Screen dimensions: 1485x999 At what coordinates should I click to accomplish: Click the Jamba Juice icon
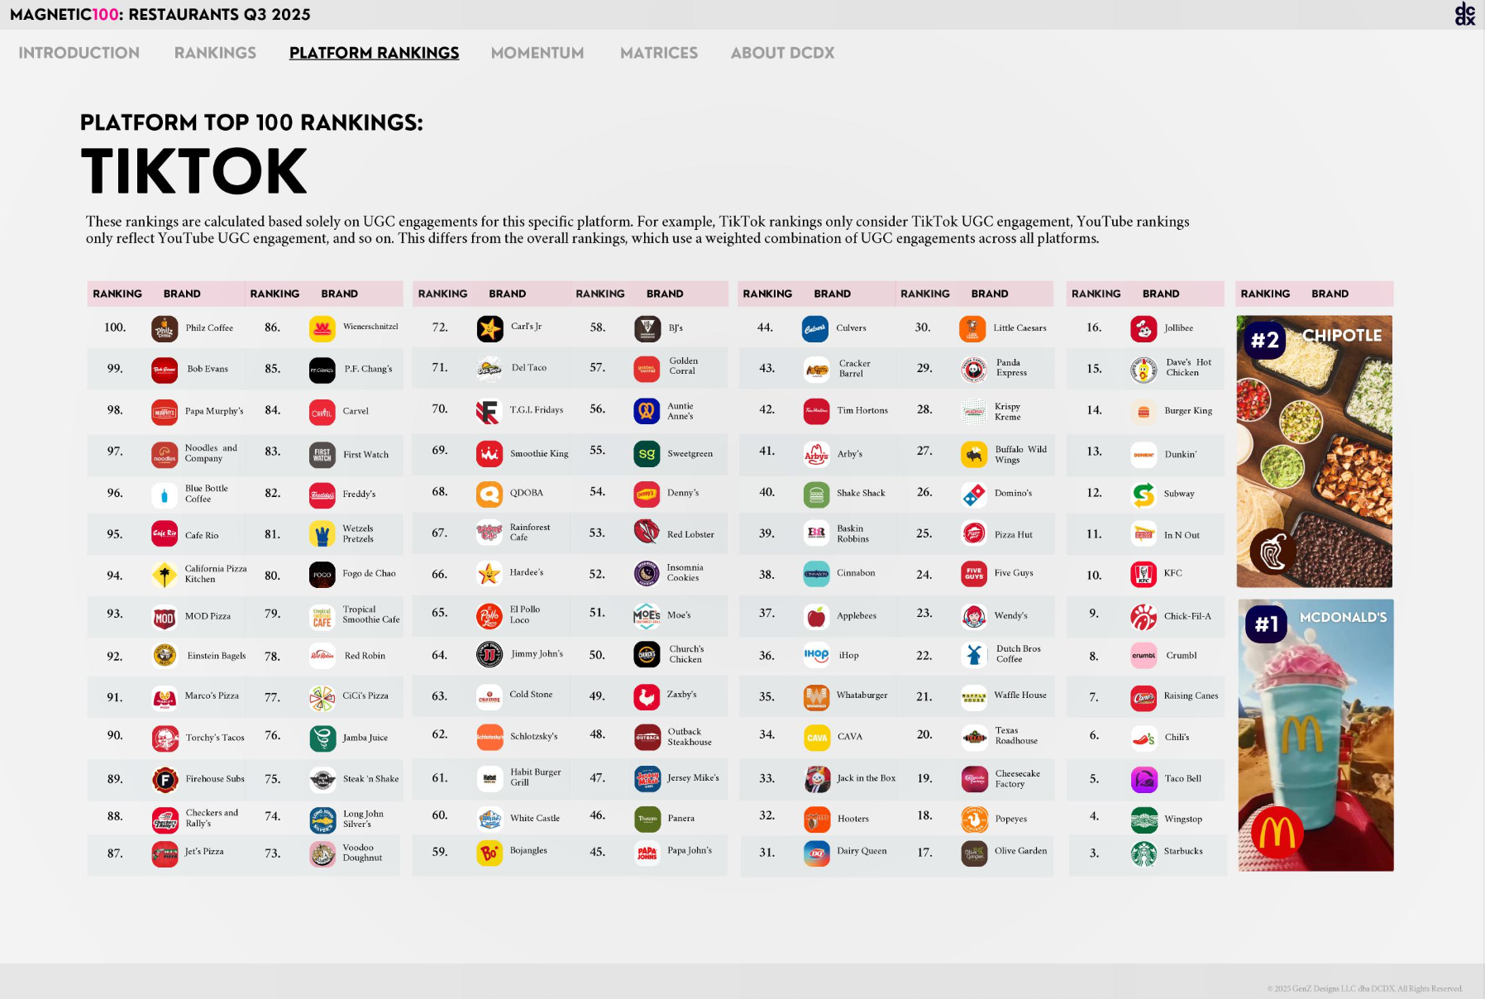[x=322, y=738]
